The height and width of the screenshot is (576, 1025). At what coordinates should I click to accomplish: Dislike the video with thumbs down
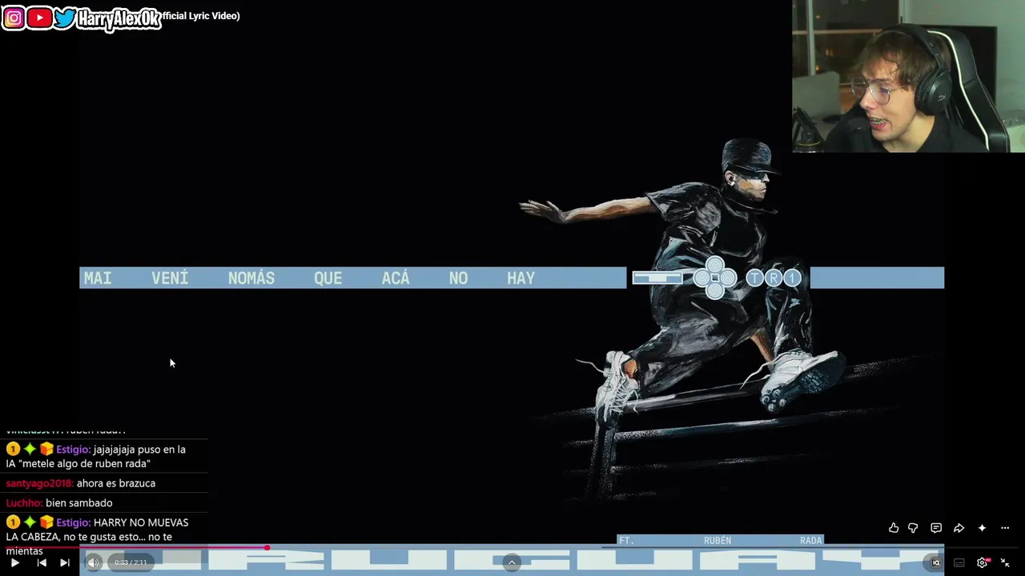coord(913,528)
